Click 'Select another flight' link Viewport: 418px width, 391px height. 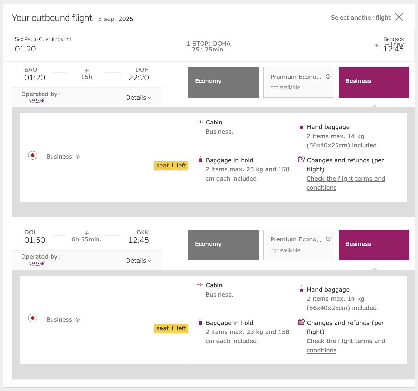coord(361,17)
